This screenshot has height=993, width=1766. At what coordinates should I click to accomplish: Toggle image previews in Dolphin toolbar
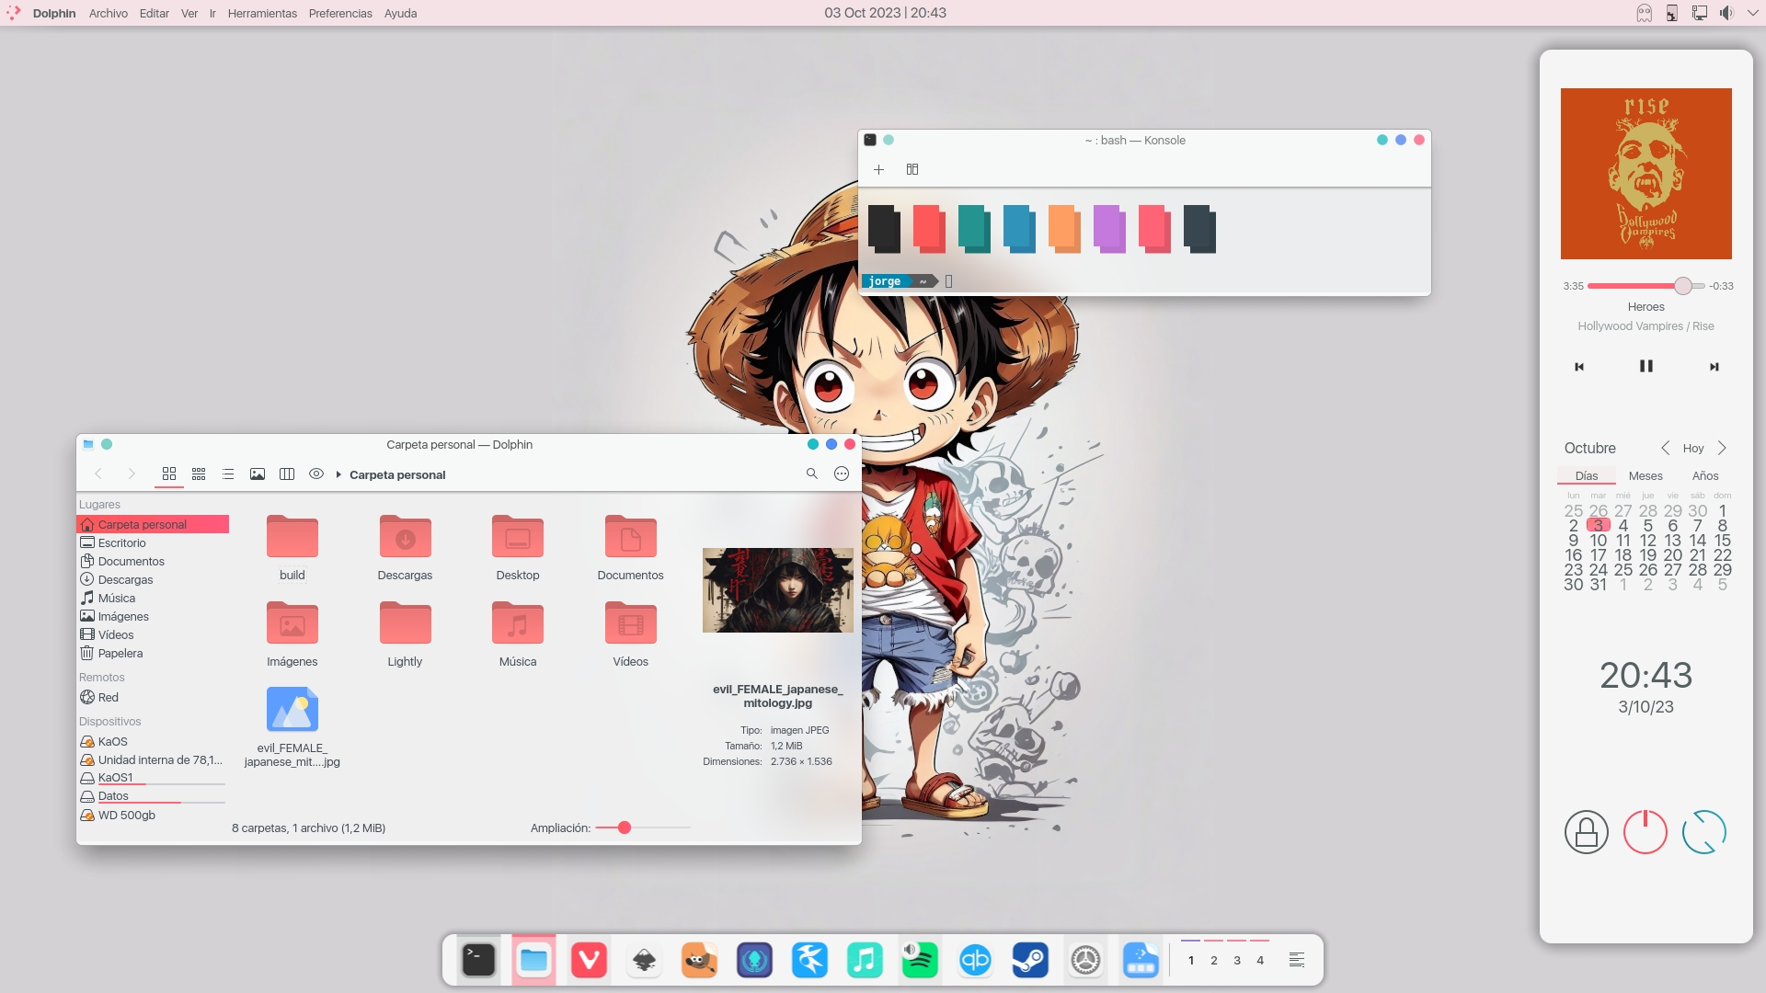tap(258, 474)
